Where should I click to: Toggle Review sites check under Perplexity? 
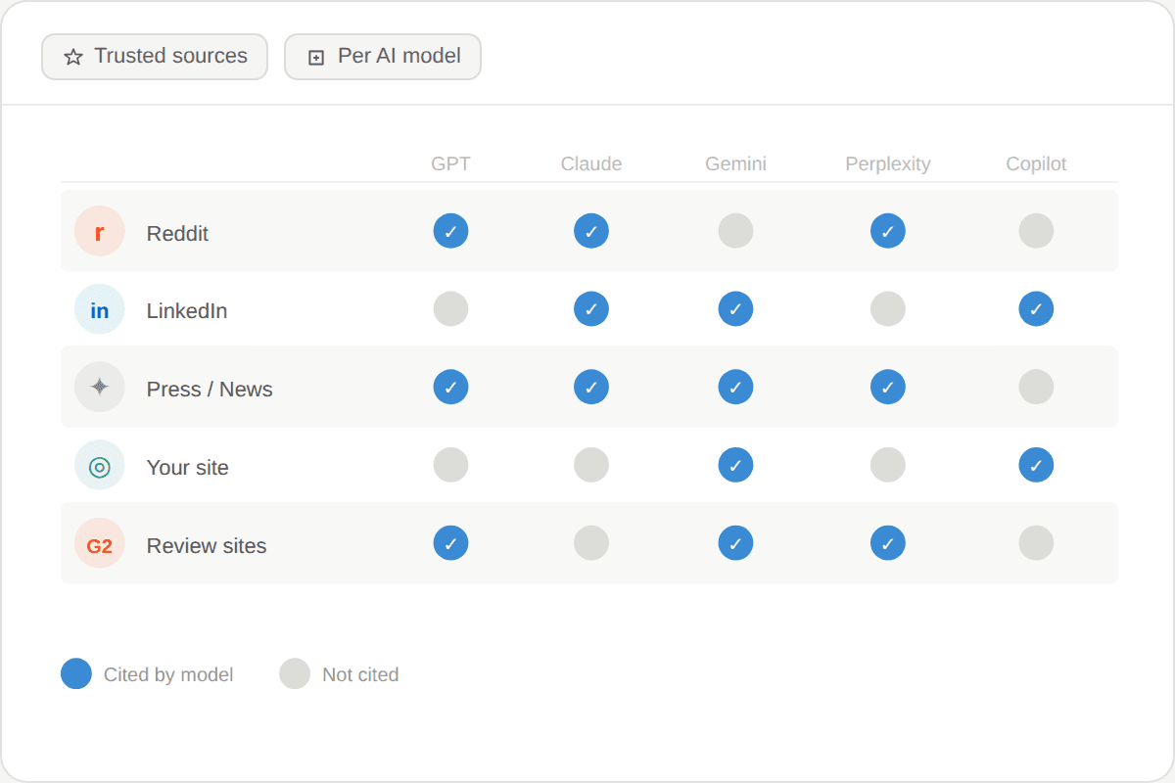888,543
